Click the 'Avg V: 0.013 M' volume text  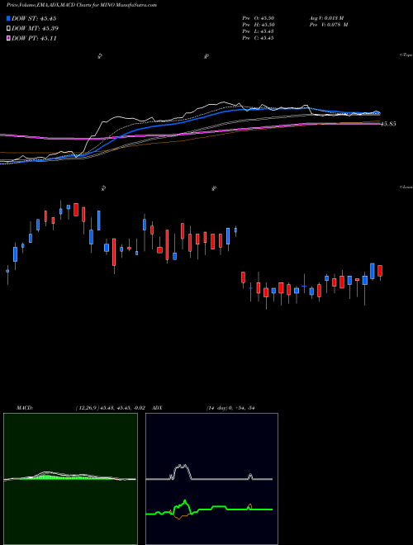pyautogui.click(x=326, y=17)
